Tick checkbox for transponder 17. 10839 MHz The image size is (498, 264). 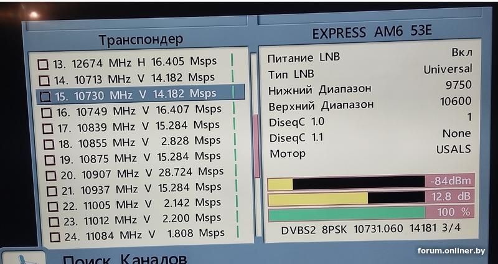coord(48,128)
